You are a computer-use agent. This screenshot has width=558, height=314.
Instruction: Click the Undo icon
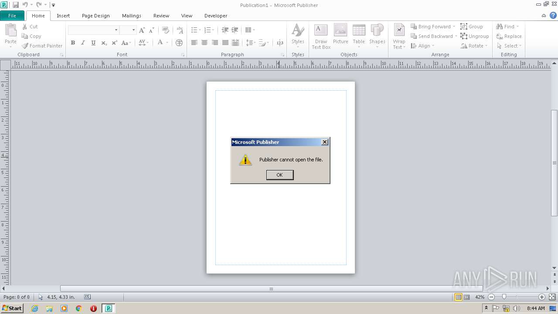pyautogui.click(x=25, y=5)
